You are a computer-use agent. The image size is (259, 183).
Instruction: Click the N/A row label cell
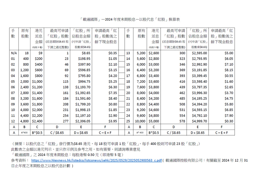pyautogui.click(x=14, y=53)
